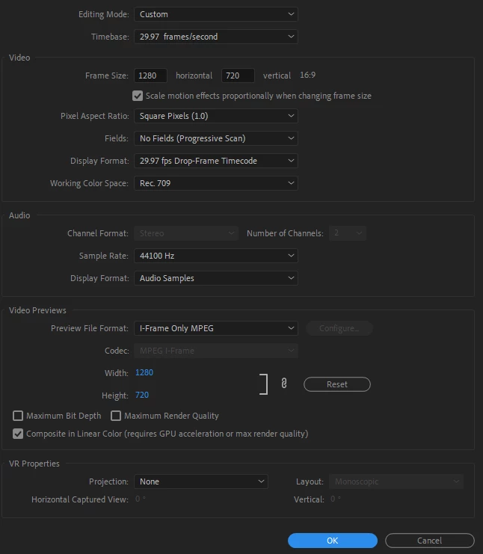Image resolution: width=483 pixels, height=554 pixels.
Task: Open the VR Projection dropdown
Action: (201, 481)
